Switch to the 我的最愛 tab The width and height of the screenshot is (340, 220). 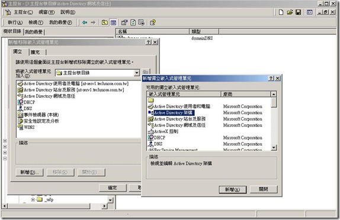coord(34,32)
